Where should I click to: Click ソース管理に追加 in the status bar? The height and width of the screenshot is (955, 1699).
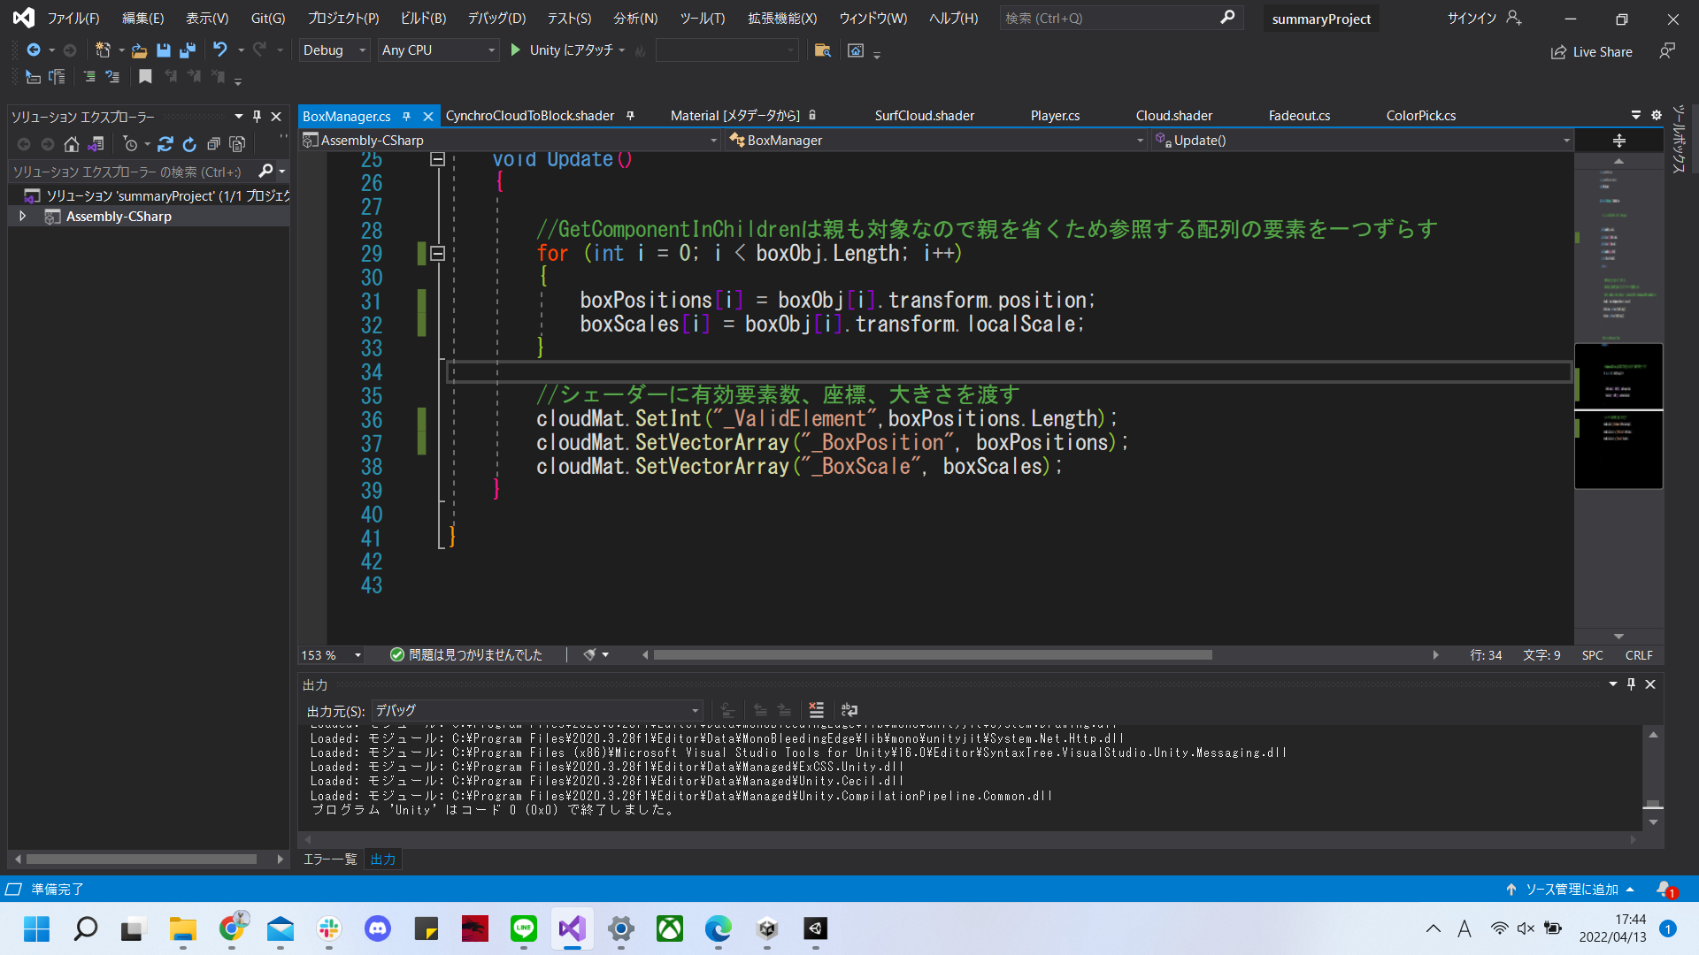(x=1571, y=890)
